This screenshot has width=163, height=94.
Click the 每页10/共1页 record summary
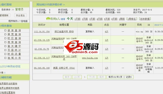click(120, 77)
